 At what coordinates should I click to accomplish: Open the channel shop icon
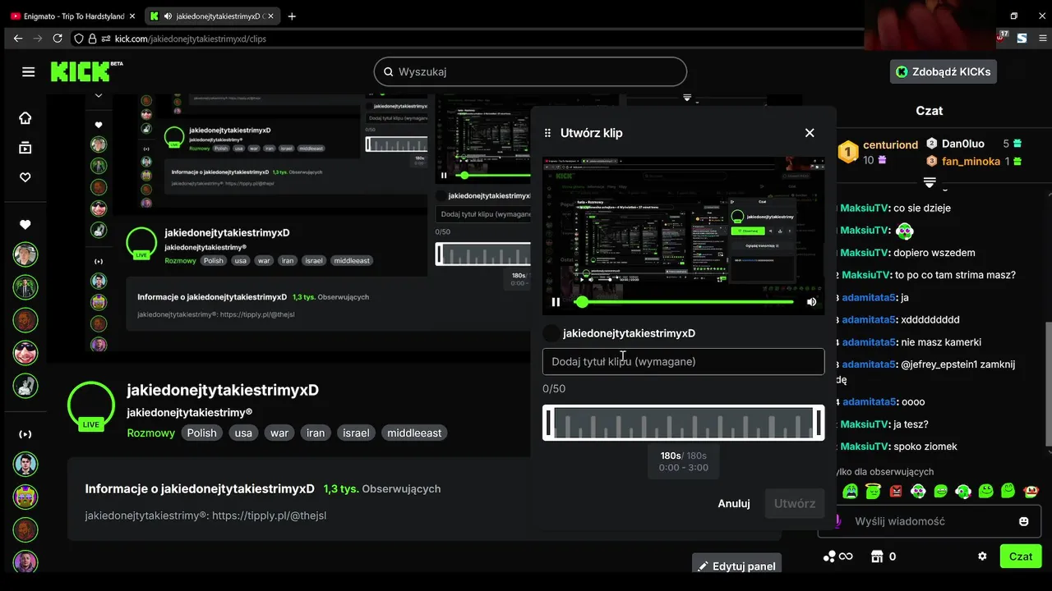[877, 557]
